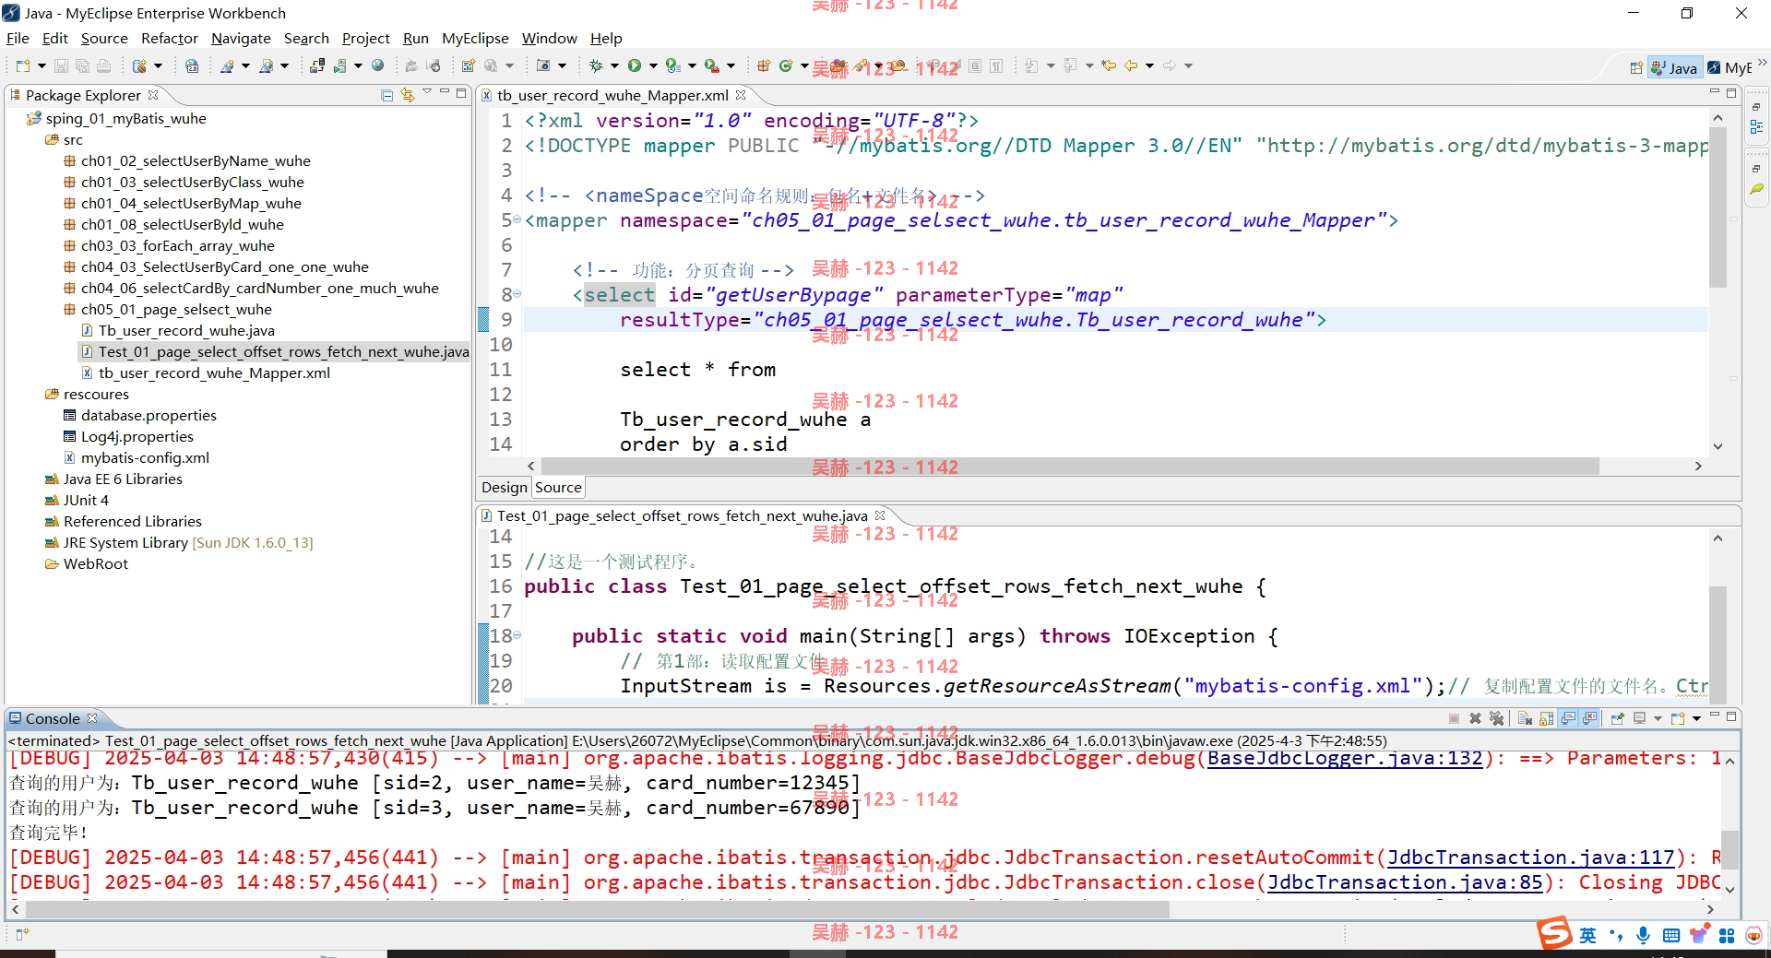Collapse all in Package Explorer
This screenshot has height=958, width=1771.
(x=386, y=95)
